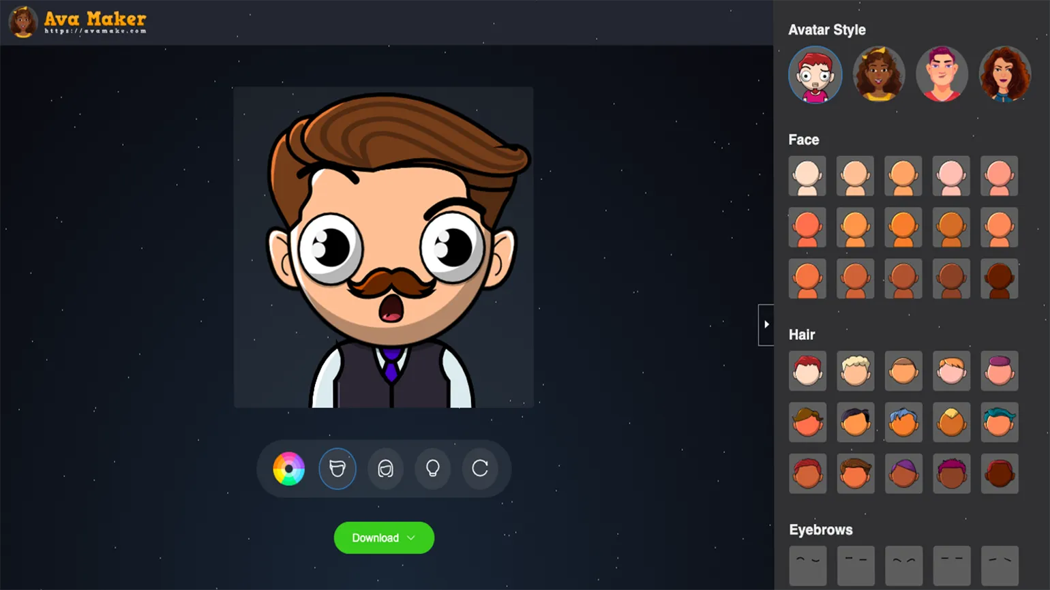The width and height of the screenshot is (1050, 590).
Task: Click the circular reset arrow icon
Action: pos(480,469)
